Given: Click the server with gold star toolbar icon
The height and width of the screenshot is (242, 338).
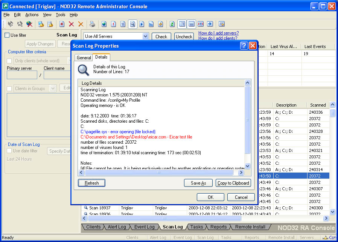Looking at the screenshot, I should click(x=50, y=24).
